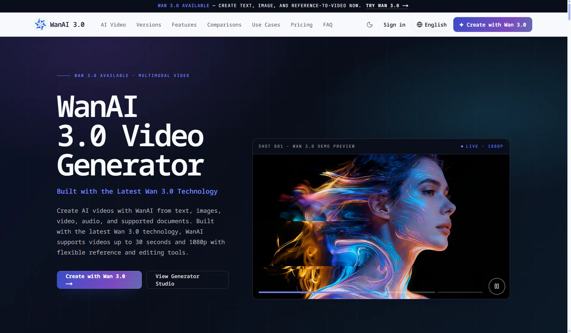571x333 pixels.
Task: Click the WanAI 3.0 brand name
Action: click(x=67, y=25)
